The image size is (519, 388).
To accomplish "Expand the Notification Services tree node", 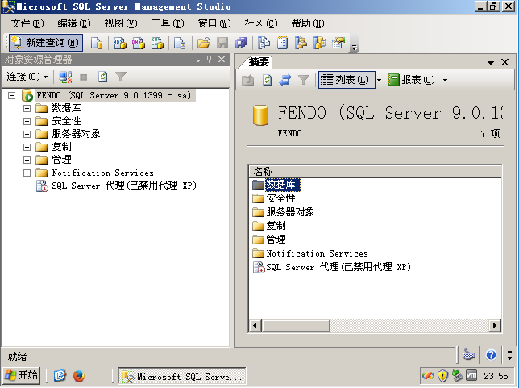I will pos(27,173).
